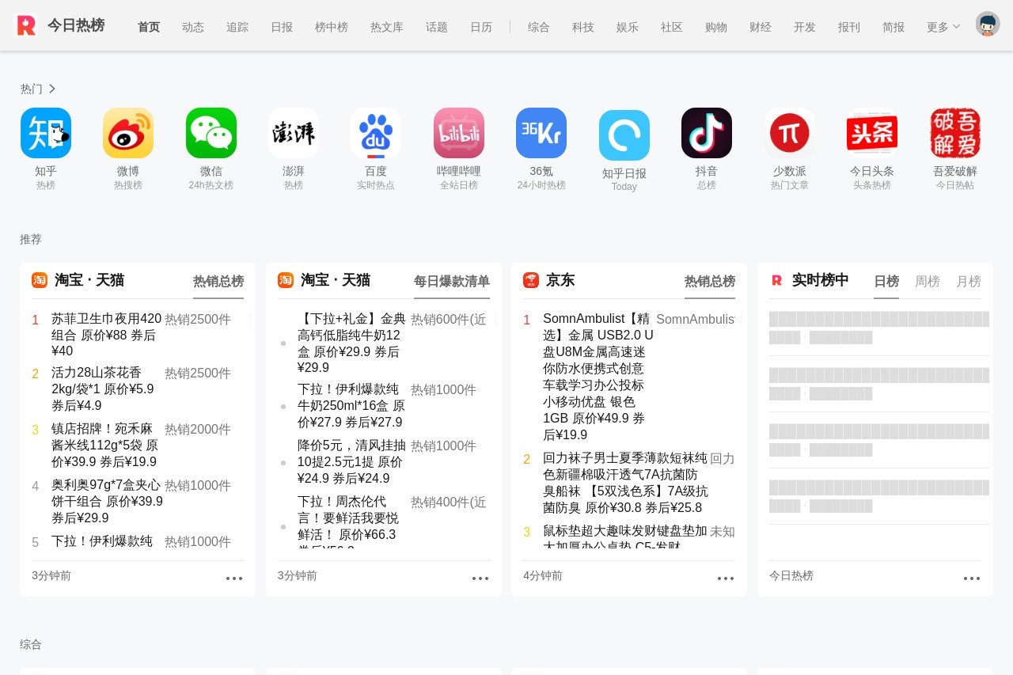Go to 科技 in the top navigation

tap(583, 27)
